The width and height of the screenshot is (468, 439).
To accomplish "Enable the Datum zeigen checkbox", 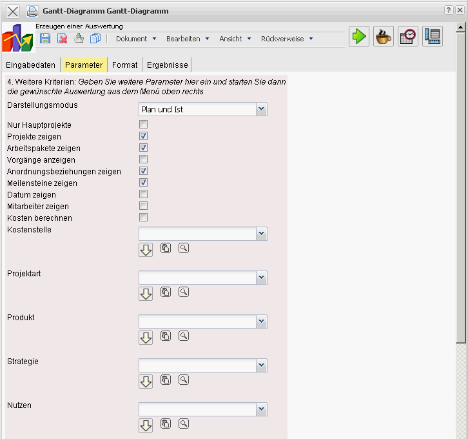I will click(x=143, y=194).
